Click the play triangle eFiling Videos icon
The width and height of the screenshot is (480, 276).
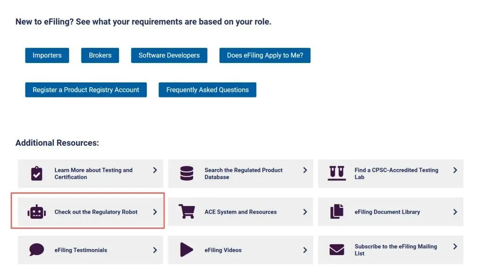(x=187, y=249)
